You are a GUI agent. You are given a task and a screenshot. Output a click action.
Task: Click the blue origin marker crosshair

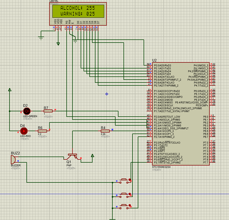click(107, 94)
